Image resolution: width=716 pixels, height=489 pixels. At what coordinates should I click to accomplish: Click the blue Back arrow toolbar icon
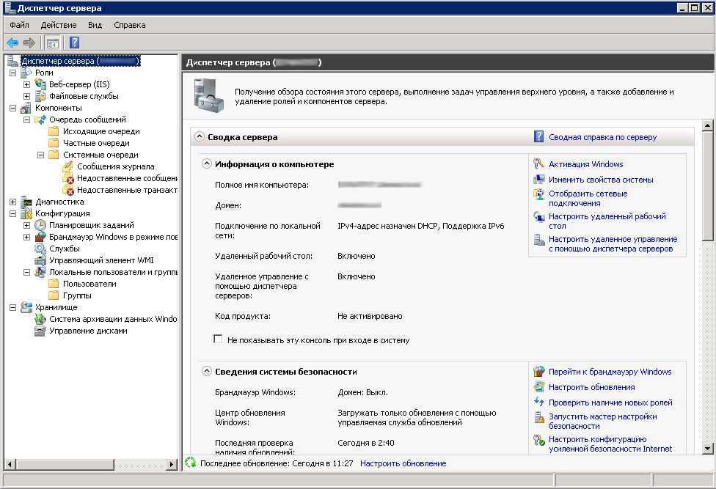click(12, 43)
